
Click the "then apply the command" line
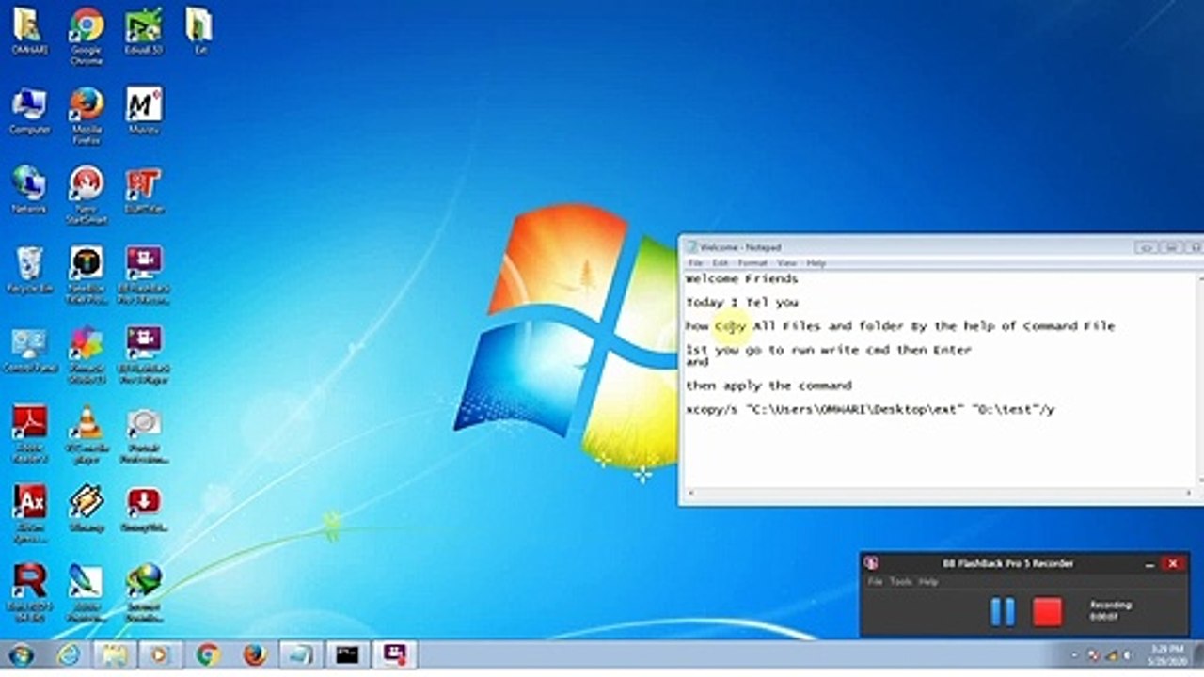point(768,386)
